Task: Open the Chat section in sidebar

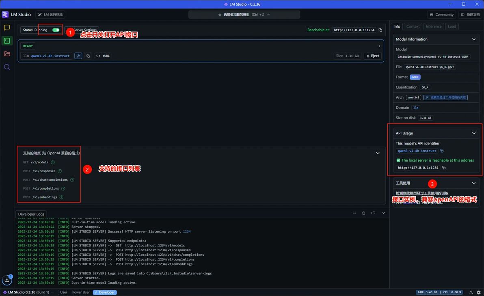Action: click(x=7, y=28)
